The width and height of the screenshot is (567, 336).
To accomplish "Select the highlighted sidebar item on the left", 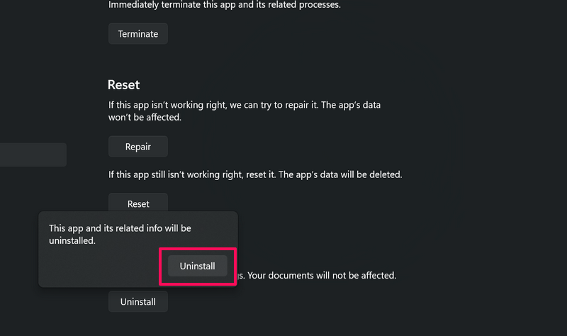I will point(33,155).
